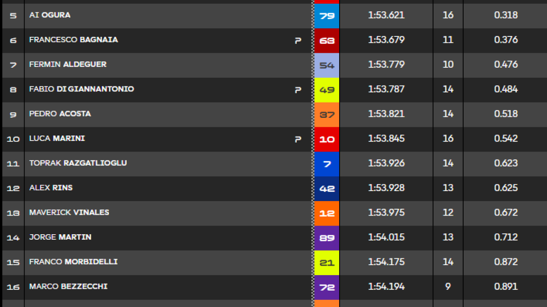Select the purple number 89 badge
This screenshot has width=547, height=307.
[x=327, y=238]
